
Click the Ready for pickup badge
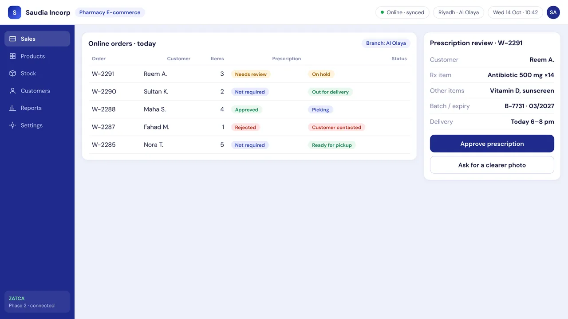pos(332,145)
